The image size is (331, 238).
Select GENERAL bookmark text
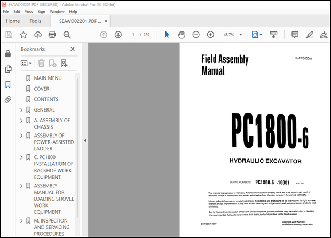pyautogui.click(x=44, y=110)
